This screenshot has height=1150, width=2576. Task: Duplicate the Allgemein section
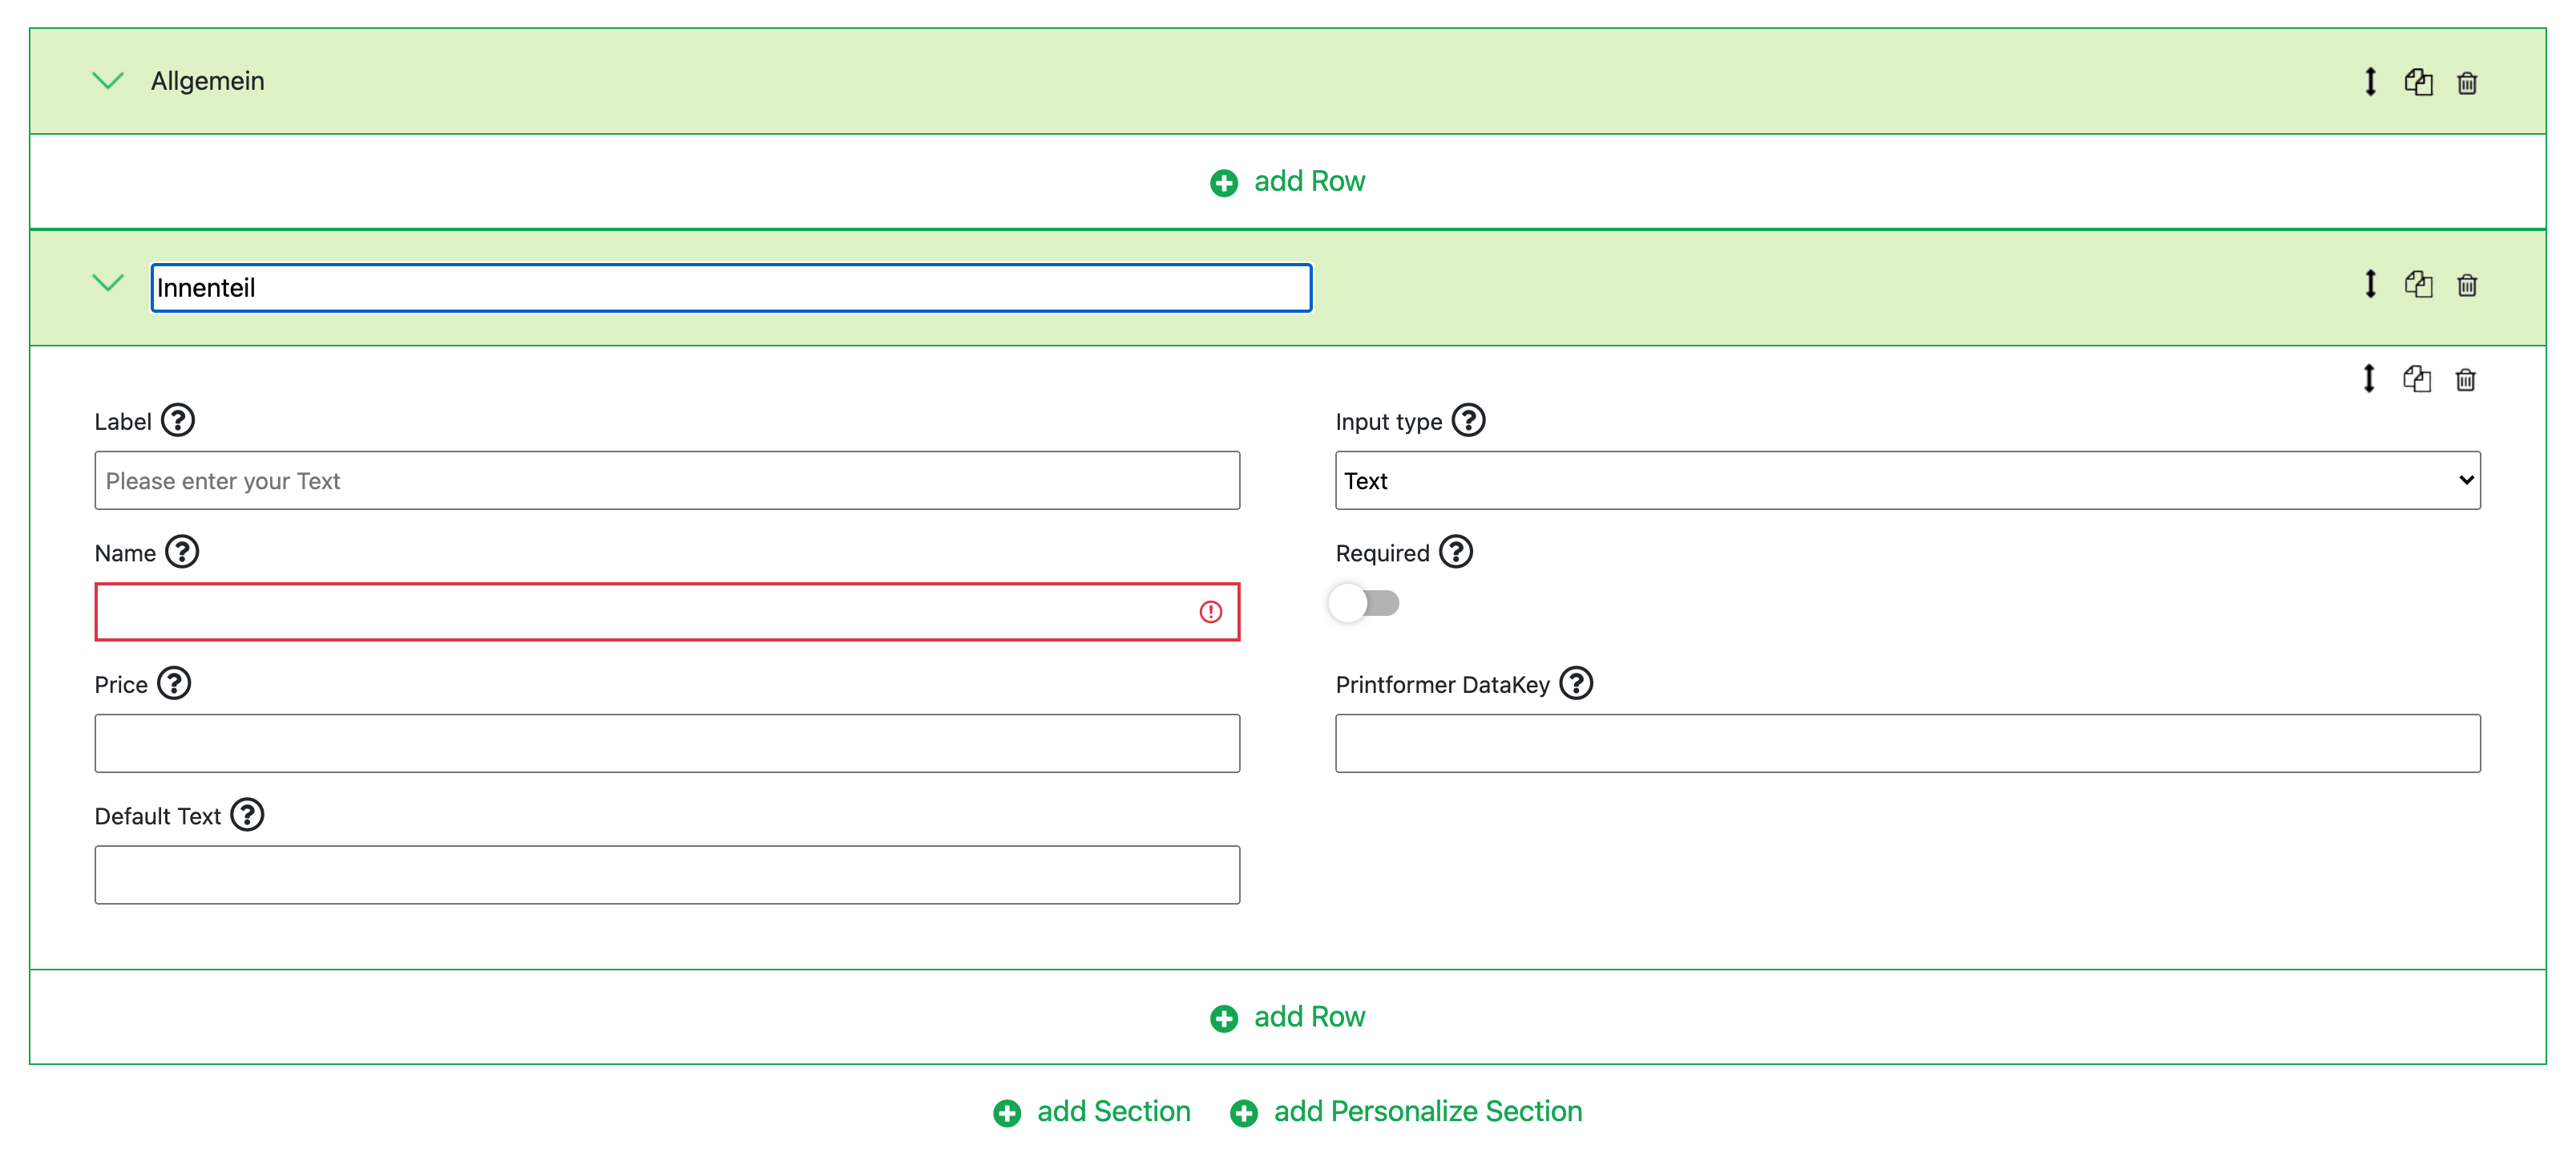[2418, 82]
